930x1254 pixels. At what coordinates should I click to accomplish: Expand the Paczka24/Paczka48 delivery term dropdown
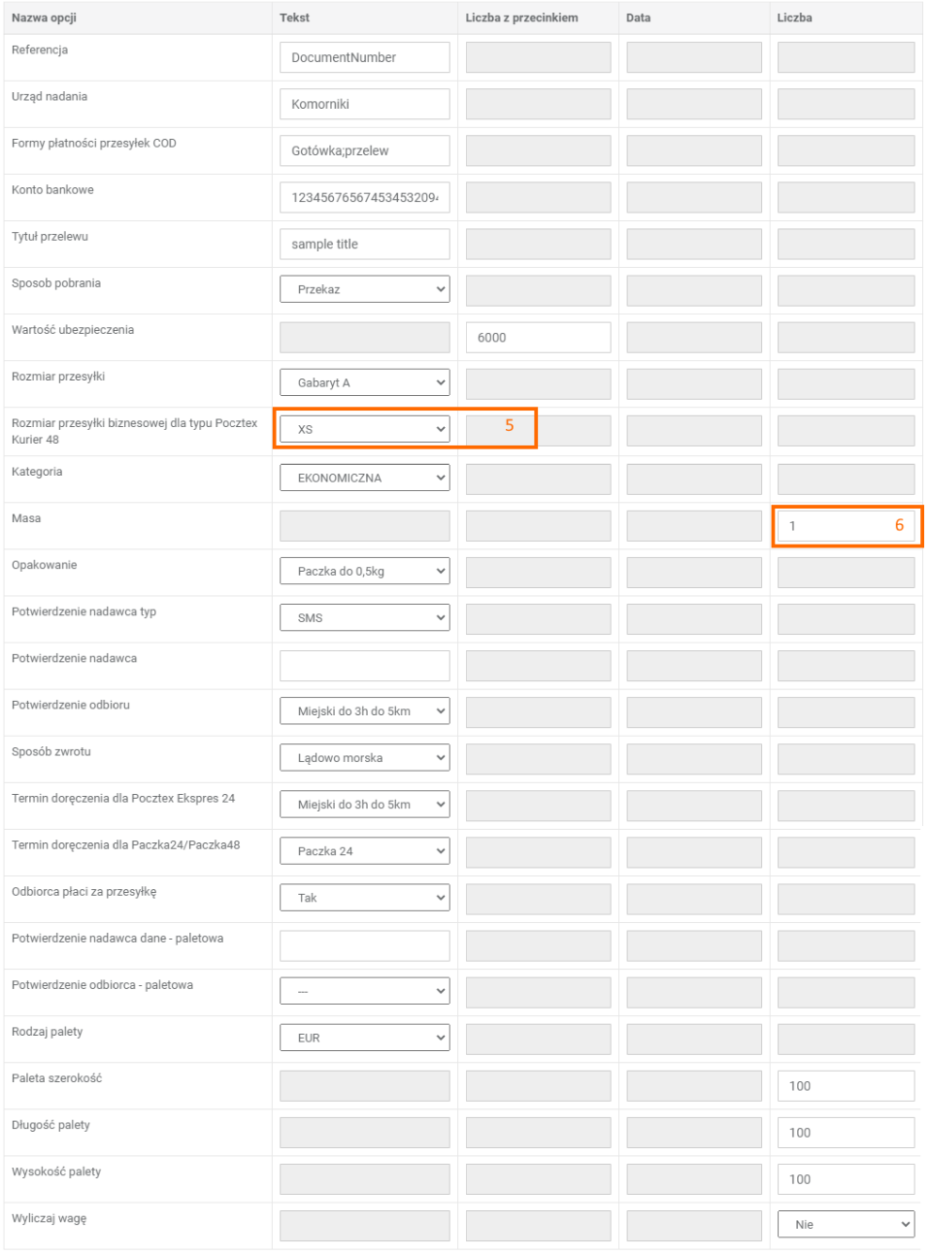click(x=364, y=851)
